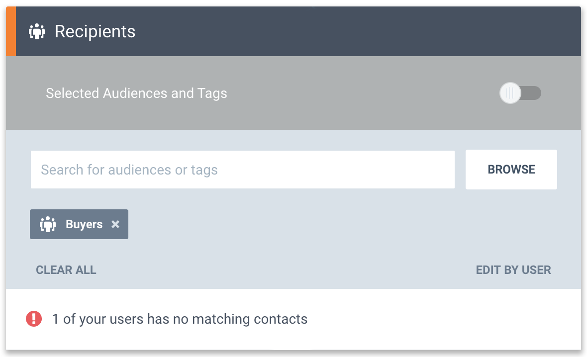
Task: Toggle the Selected Audiences and Tags switch
Action: 520,93
